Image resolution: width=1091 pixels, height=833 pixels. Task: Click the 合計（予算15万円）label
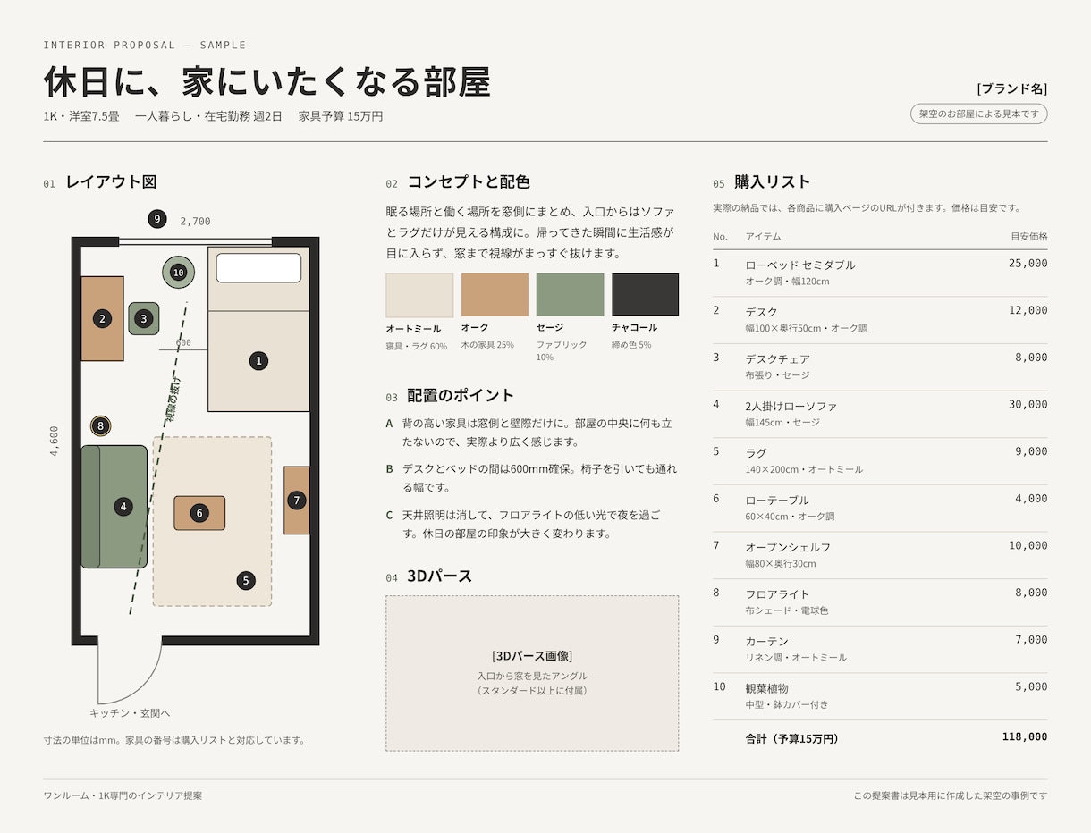point(792,738)
